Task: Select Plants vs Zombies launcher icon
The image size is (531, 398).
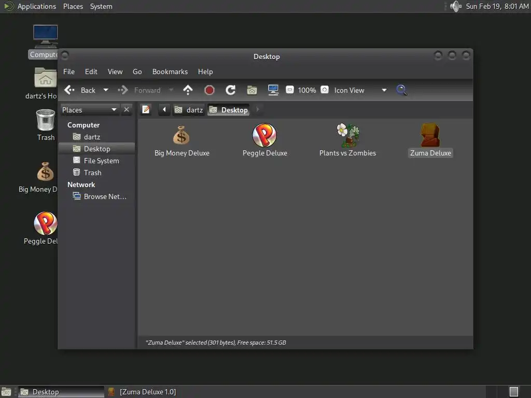Action: [x=348, y=140]
